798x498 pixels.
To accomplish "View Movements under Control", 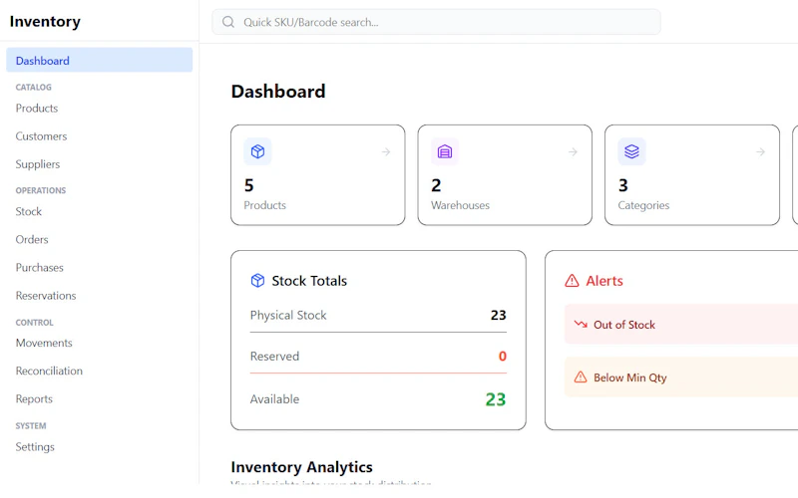I will pos(44,343).
